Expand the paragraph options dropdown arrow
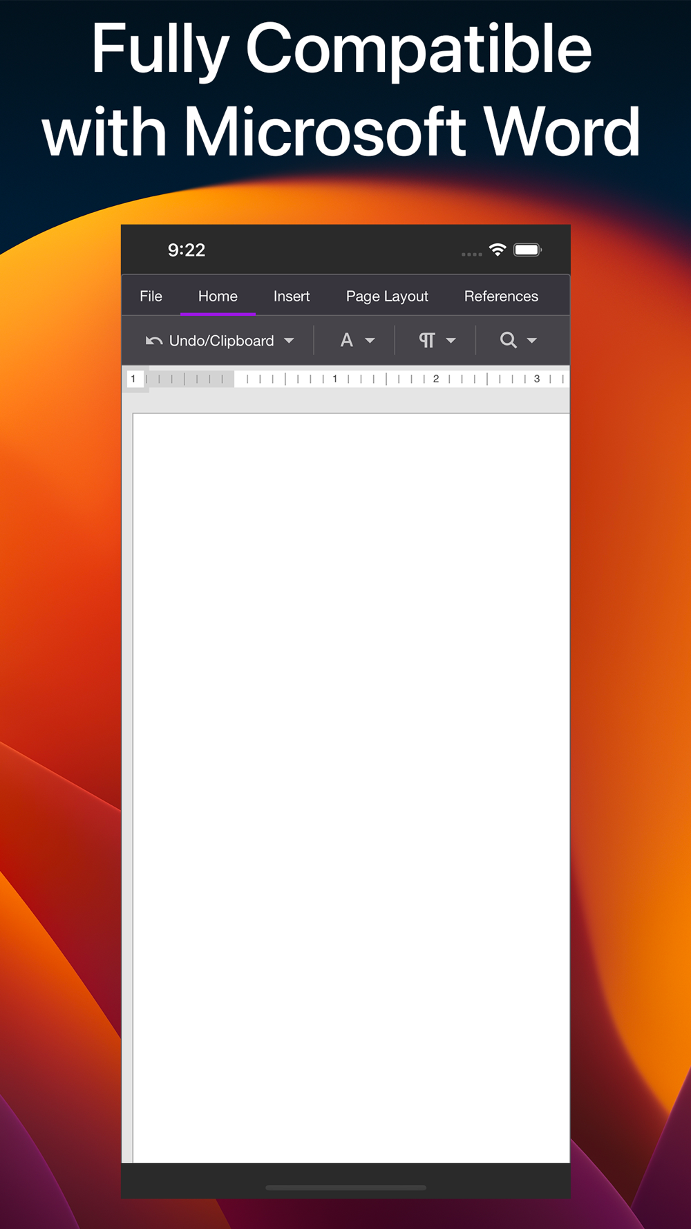The width and height of the screenshot is (691, 1229). 451,341
